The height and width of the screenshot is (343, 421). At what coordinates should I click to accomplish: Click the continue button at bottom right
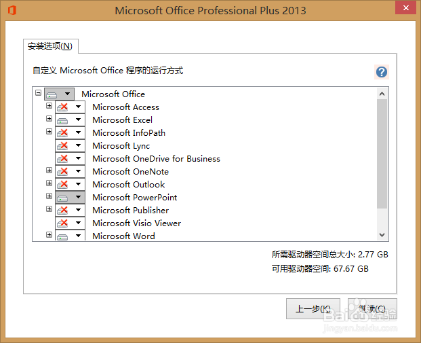click(x=372, y=309)
